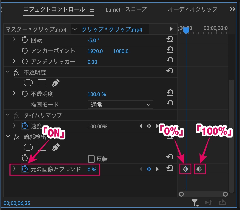Click the timecode 00;00;06;25

[17, 203]
